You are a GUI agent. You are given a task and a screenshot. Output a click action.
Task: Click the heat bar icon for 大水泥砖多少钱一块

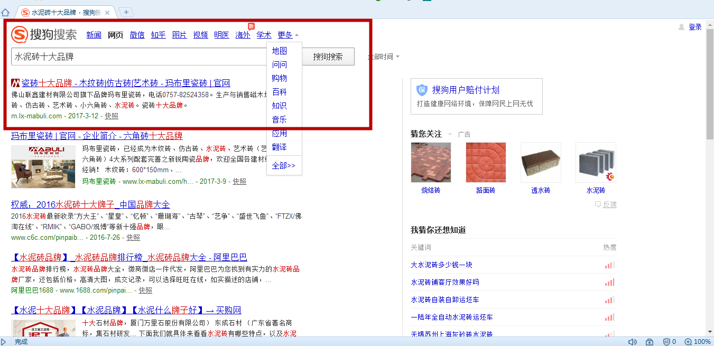tap(610, 265)
